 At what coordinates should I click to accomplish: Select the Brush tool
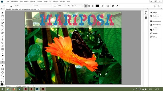coord(3,36)
